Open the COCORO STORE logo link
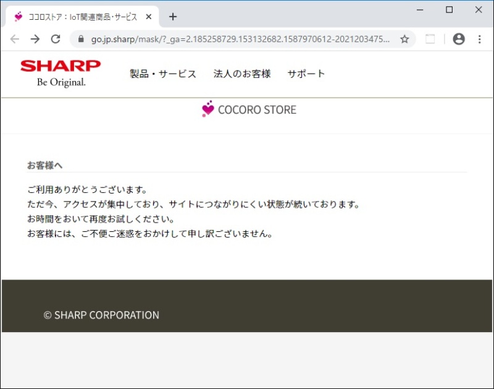This screenshot has width=494, height=389. [249, 109]
